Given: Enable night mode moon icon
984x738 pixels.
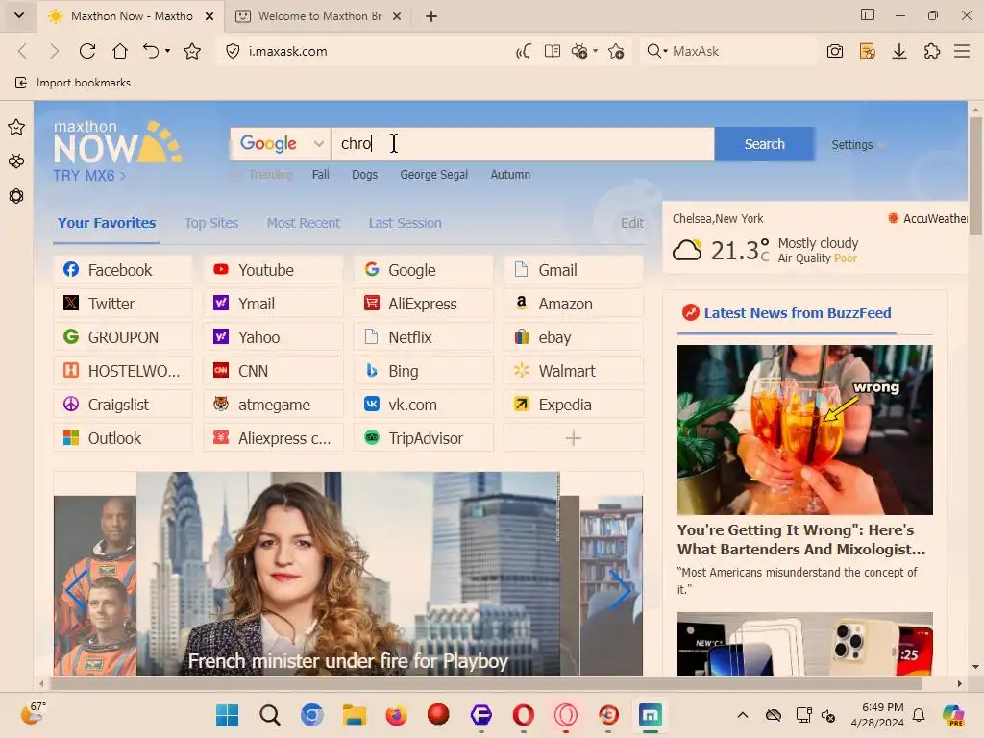Looking at the screenshot, I should tap(524, 51).
